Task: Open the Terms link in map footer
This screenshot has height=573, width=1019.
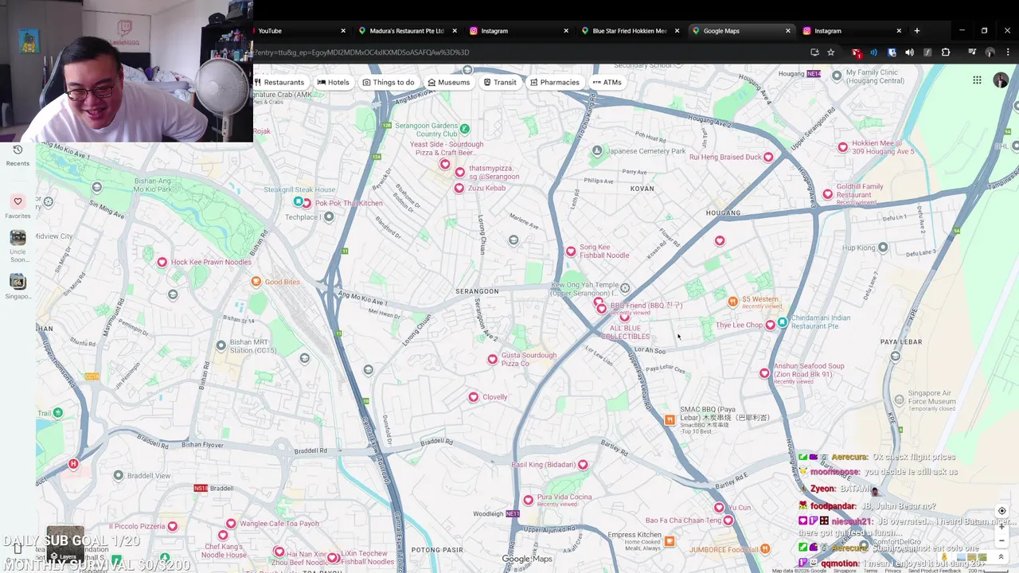Action: click(872, 571)
